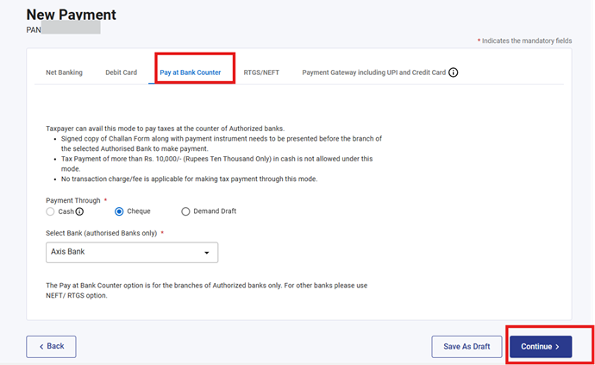Image resolution: width=595 pixels, height=365 pixels.
Task: Click the New Payment page heading
Action: 72,15
